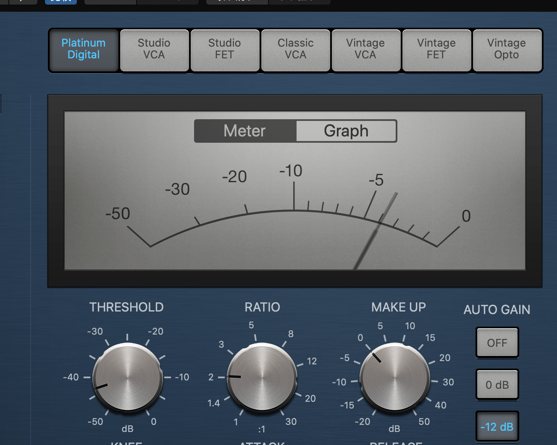557x445 pixels.
Task: Select the Classic VCA model
Action: (295, 50)
